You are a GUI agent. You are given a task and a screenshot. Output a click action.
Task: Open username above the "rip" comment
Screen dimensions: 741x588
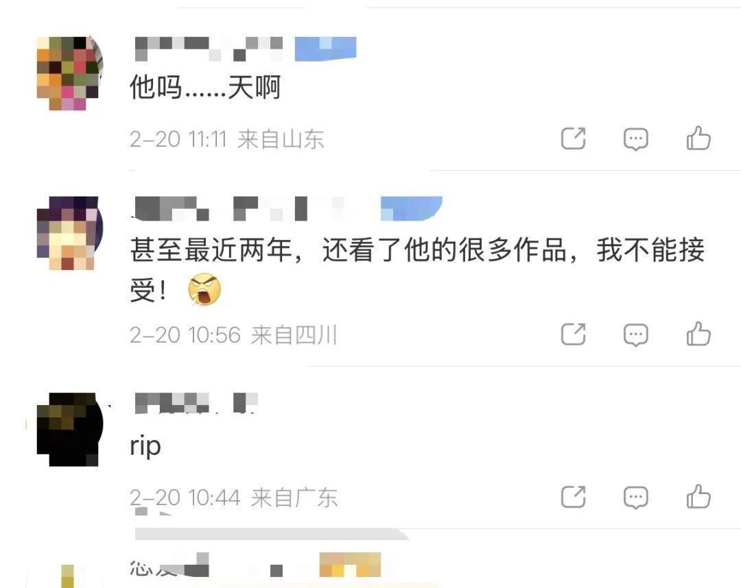[196, 404]
